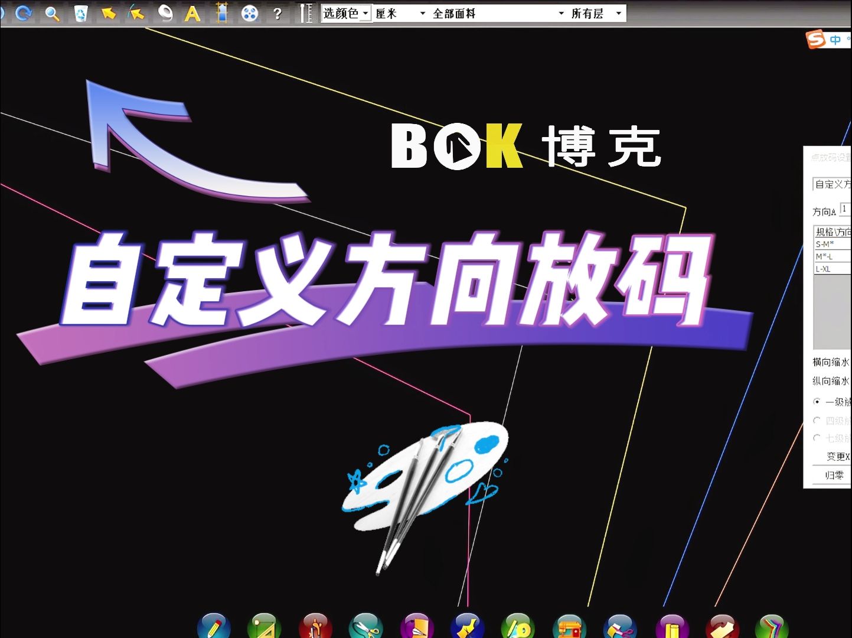Select the yellow letter A text tool
The width and height of the screenshot is (852, 638).
click(x=192, y=13)
